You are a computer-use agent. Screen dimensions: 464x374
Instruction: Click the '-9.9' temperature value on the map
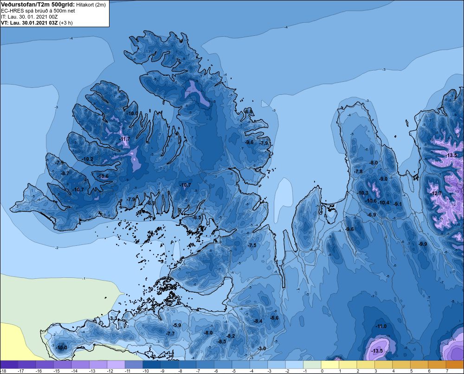click(423, 244)
